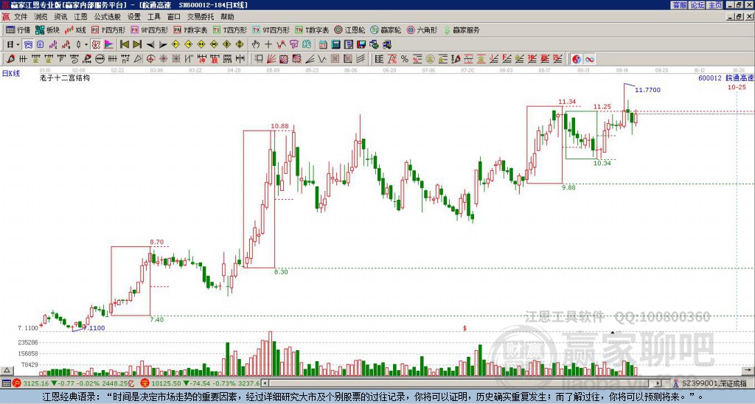Click the 老子十二宫结构 indicator label
755x404 pixels.
(65, 78)
